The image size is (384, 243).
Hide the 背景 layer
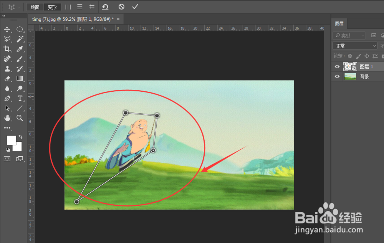[337, 77]
